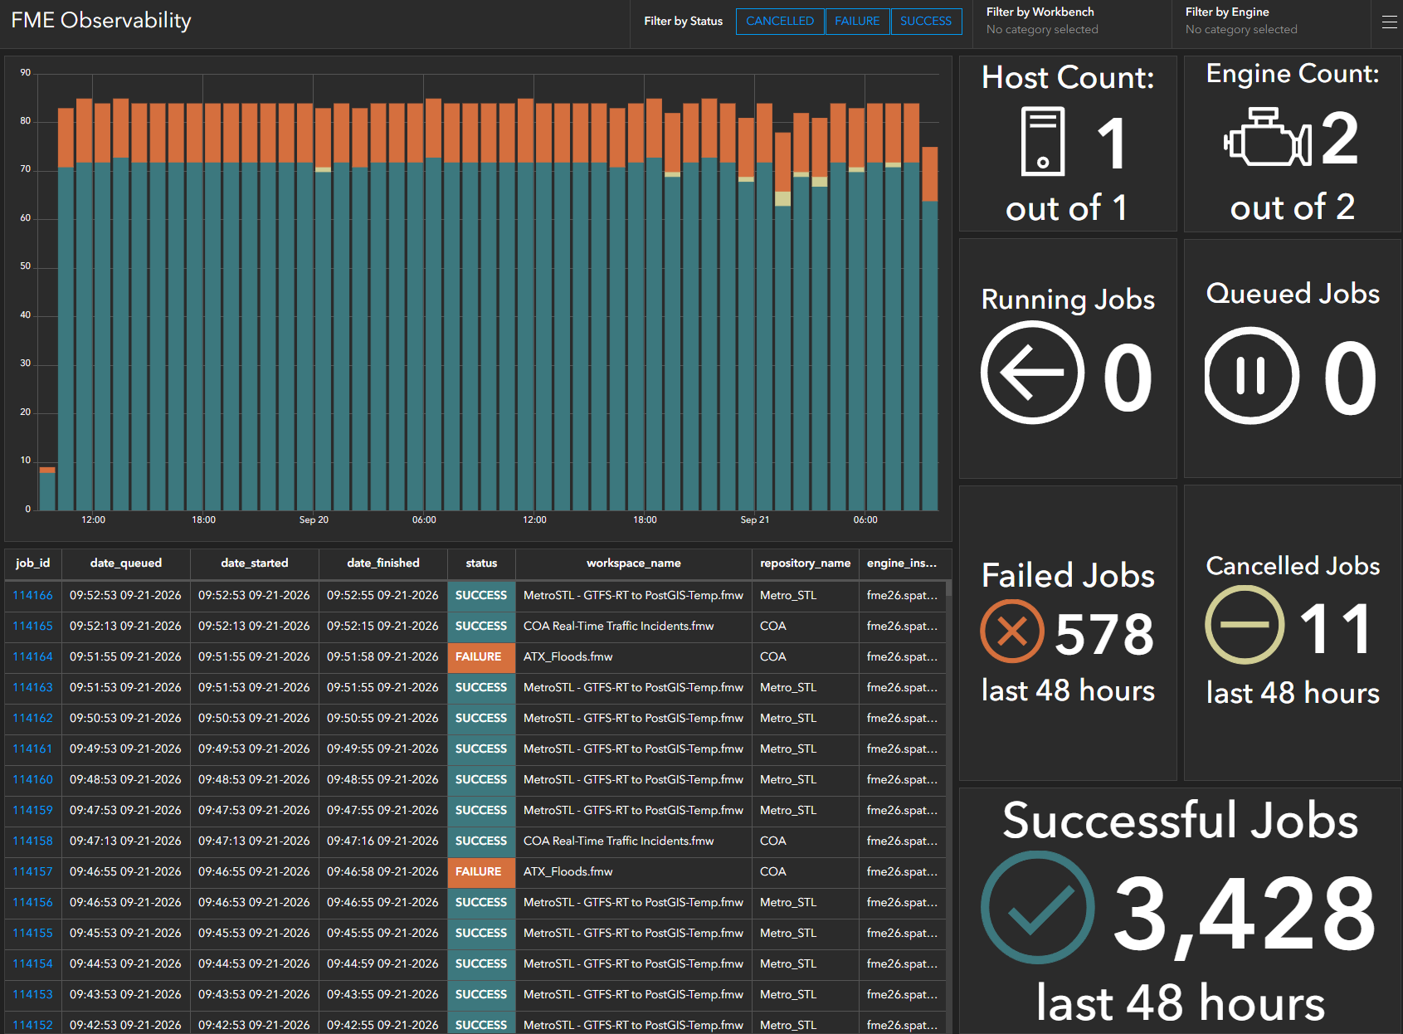1403x1034 pixels.
Task: Click the Sep 20 axis label
Action: click(x=314, y=520)
